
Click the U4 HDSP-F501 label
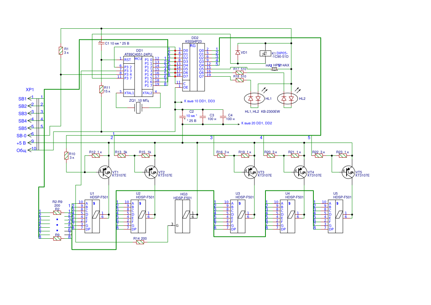pos(294,196)
